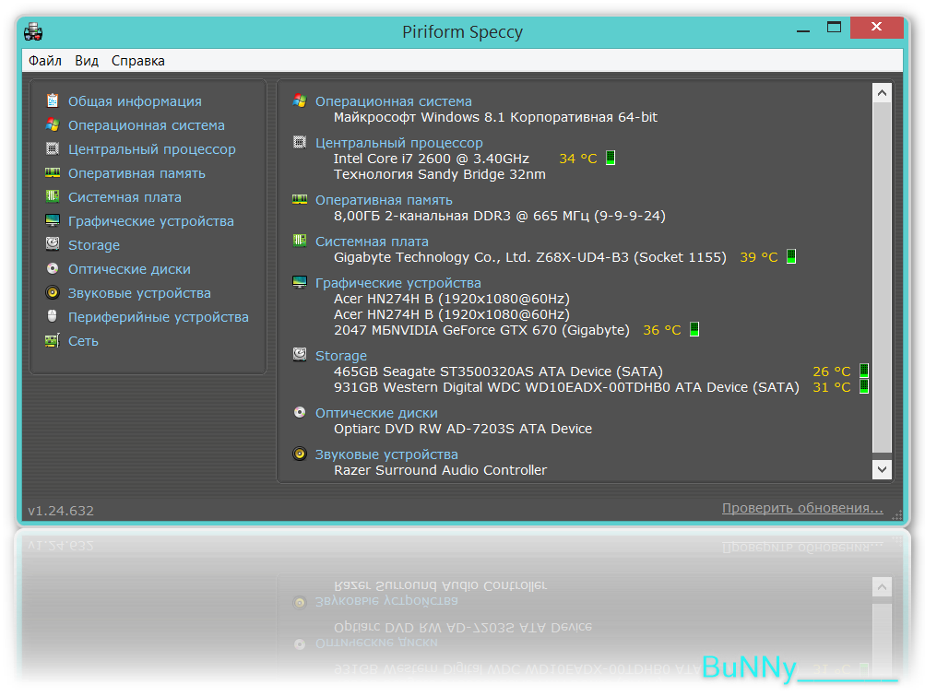
Task: Click the scroll down arrow of summary panel
Action: click(882, 469)
